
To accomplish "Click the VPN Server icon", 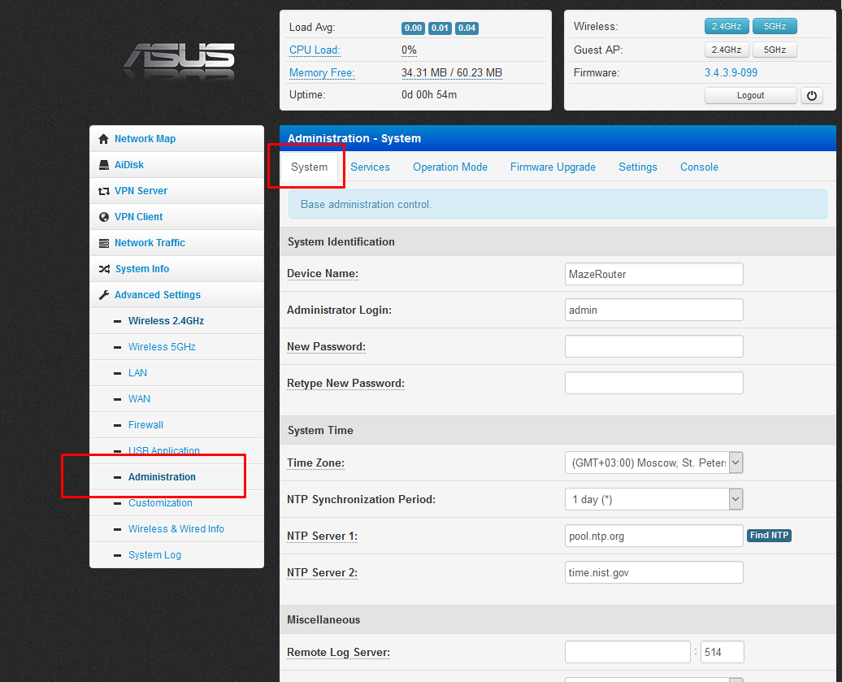I will pyautogui.click(x=103, y=191).
